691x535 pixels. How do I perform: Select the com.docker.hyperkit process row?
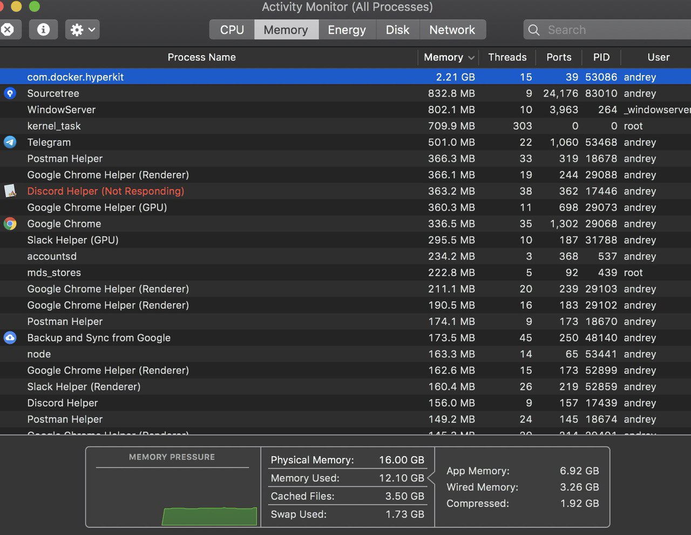coord(345,77)
